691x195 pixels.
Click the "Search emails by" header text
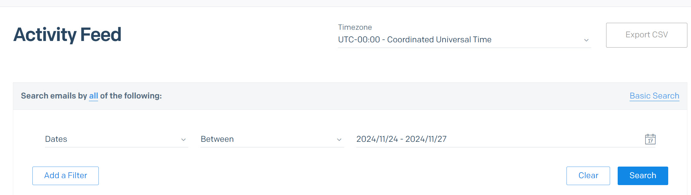click(x=54, y=96)
